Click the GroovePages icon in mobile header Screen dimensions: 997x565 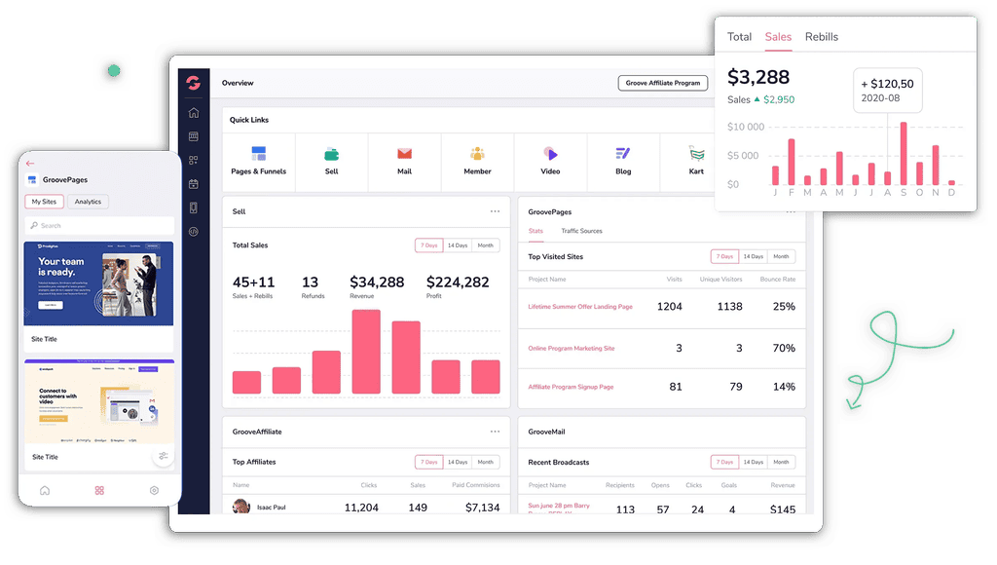(x=32, y=180)
